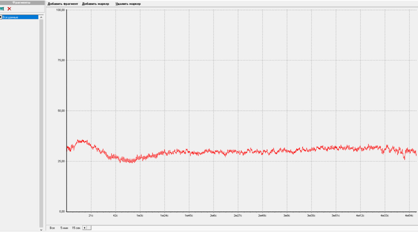Image resolution: width=418 pixels, height=234 pixels.
Task: Click the sharp dip in the curve before 4м54с
Action: point(404,159)
